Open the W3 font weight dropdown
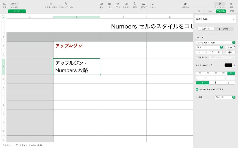Image resolution: width=238 pixels, height=148 pixels. point(209,47)
